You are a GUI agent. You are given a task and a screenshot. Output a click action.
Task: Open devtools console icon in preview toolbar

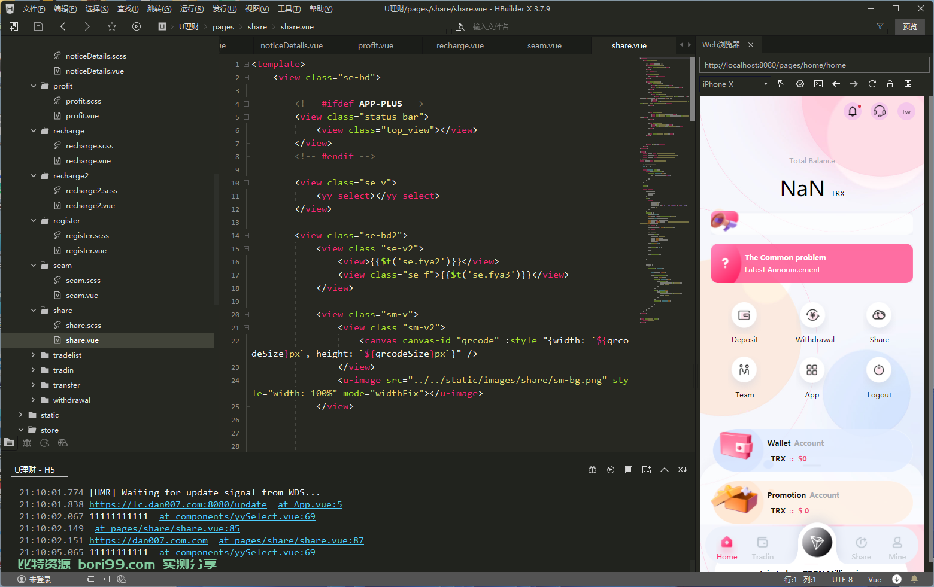[x=818, y=84]
